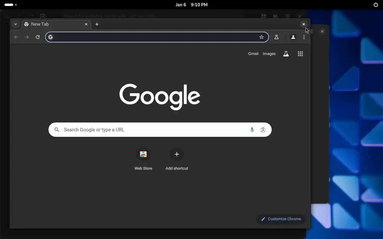The image size is (383, 239).
Task: Open the tab search chevron in Chrome
Action: 16,24
